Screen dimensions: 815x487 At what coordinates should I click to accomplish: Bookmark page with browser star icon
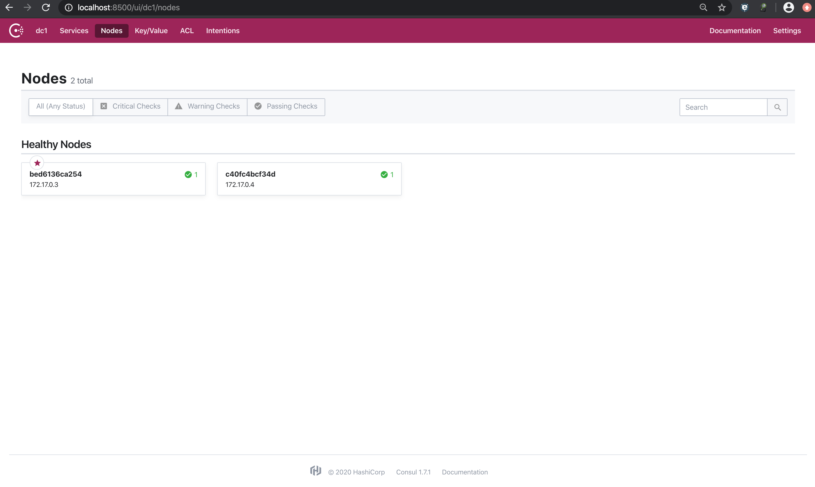722,7
